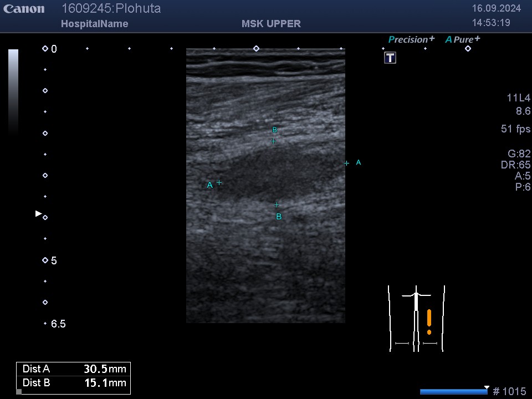Select the caliper cross beside the right-hand A label
532x399 pixels.
347,163
